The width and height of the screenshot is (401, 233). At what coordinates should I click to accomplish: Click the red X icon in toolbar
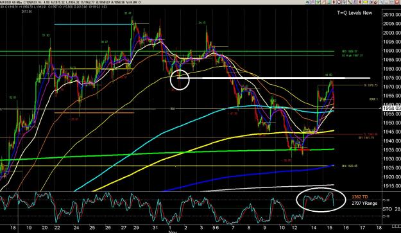[x=398, y=2]
